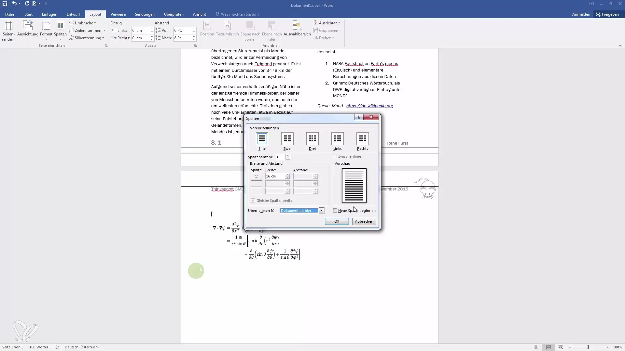The width and height of the screenshot is (625, 351).
Task: Switch to read mode view icon
Action: click(536, 347)
